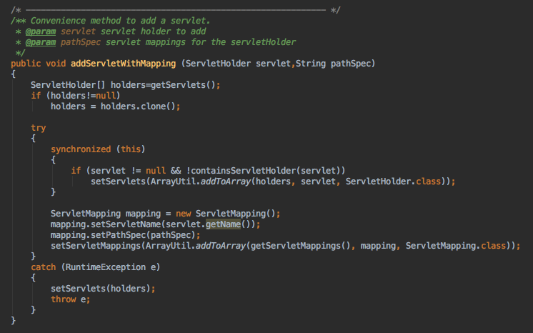This screenshot has height=333, width=533.
Task: Click the highlighted getName method call
Action: [x=221, y=224]
